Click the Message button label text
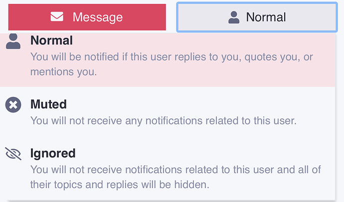344x202 pixels. pyautogui.click(x=98, y=17)
